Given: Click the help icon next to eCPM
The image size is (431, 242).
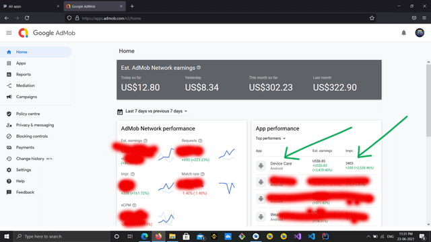Looking at the screenshot, I should [x=134, y=205].
